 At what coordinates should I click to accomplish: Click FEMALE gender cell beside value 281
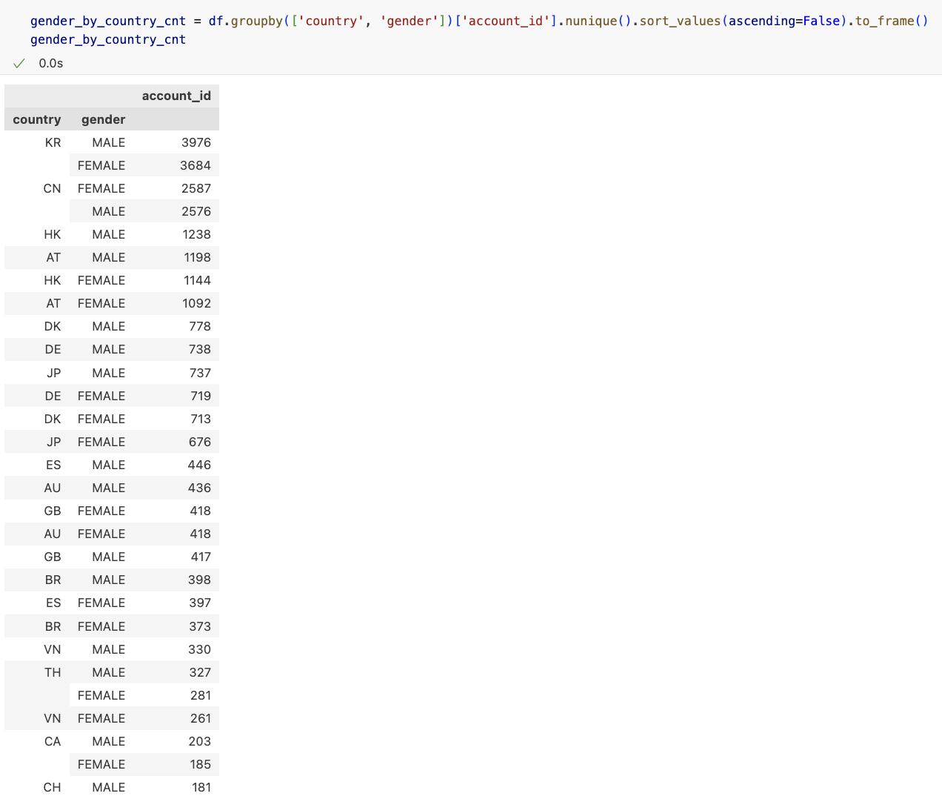click(x=101, y=695)
